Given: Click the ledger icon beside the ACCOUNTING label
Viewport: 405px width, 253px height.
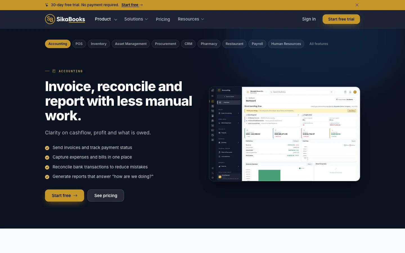Looking at the screenshot, I should coord(54,71).
